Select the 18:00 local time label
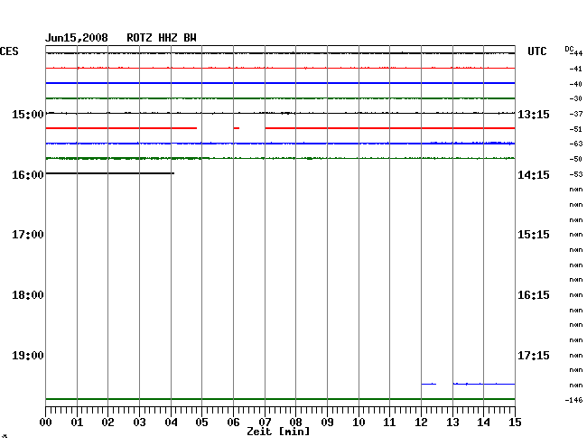The image size is (587, 446). [x=28, y=295]
